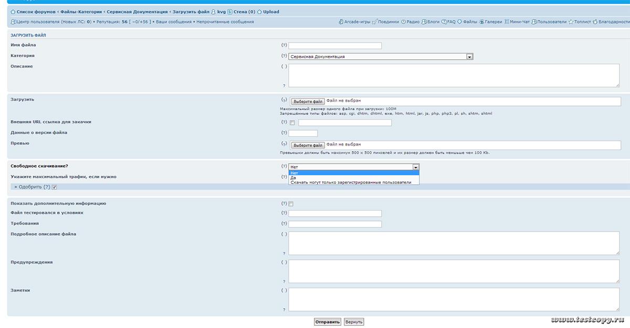Click the Поединки sword icon
The width and height of the screenshot is (630, 328).
(x=374, y=22)
